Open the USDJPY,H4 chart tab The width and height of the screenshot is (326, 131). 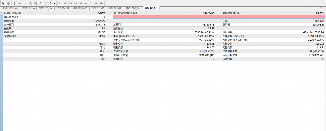click(x=63, y=8)
